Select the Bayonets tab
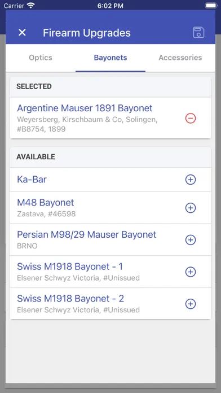Image resolution: width=221 pixels, height=393 pixels. 111,58
